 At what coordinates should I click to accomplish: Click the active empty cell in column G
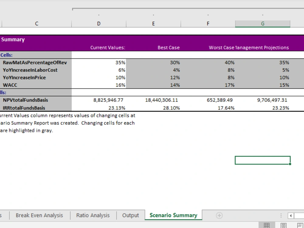point(263,160)
